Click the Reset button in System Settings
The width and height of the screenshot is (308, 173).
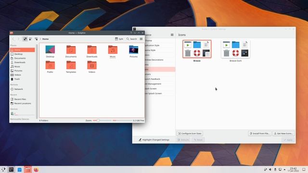pyautogui.click(x=198, y=140)
